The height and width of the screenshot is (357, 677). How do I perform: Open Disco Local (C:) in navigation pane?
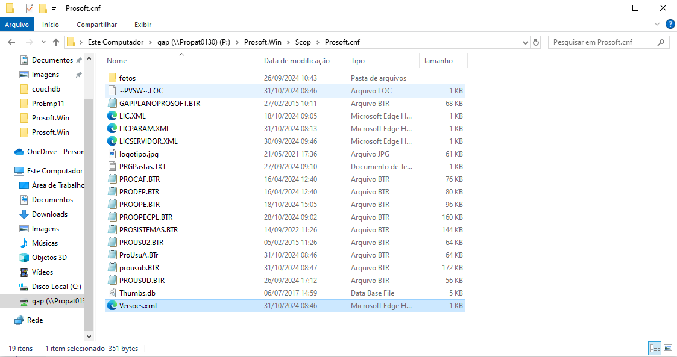point(56,287)
